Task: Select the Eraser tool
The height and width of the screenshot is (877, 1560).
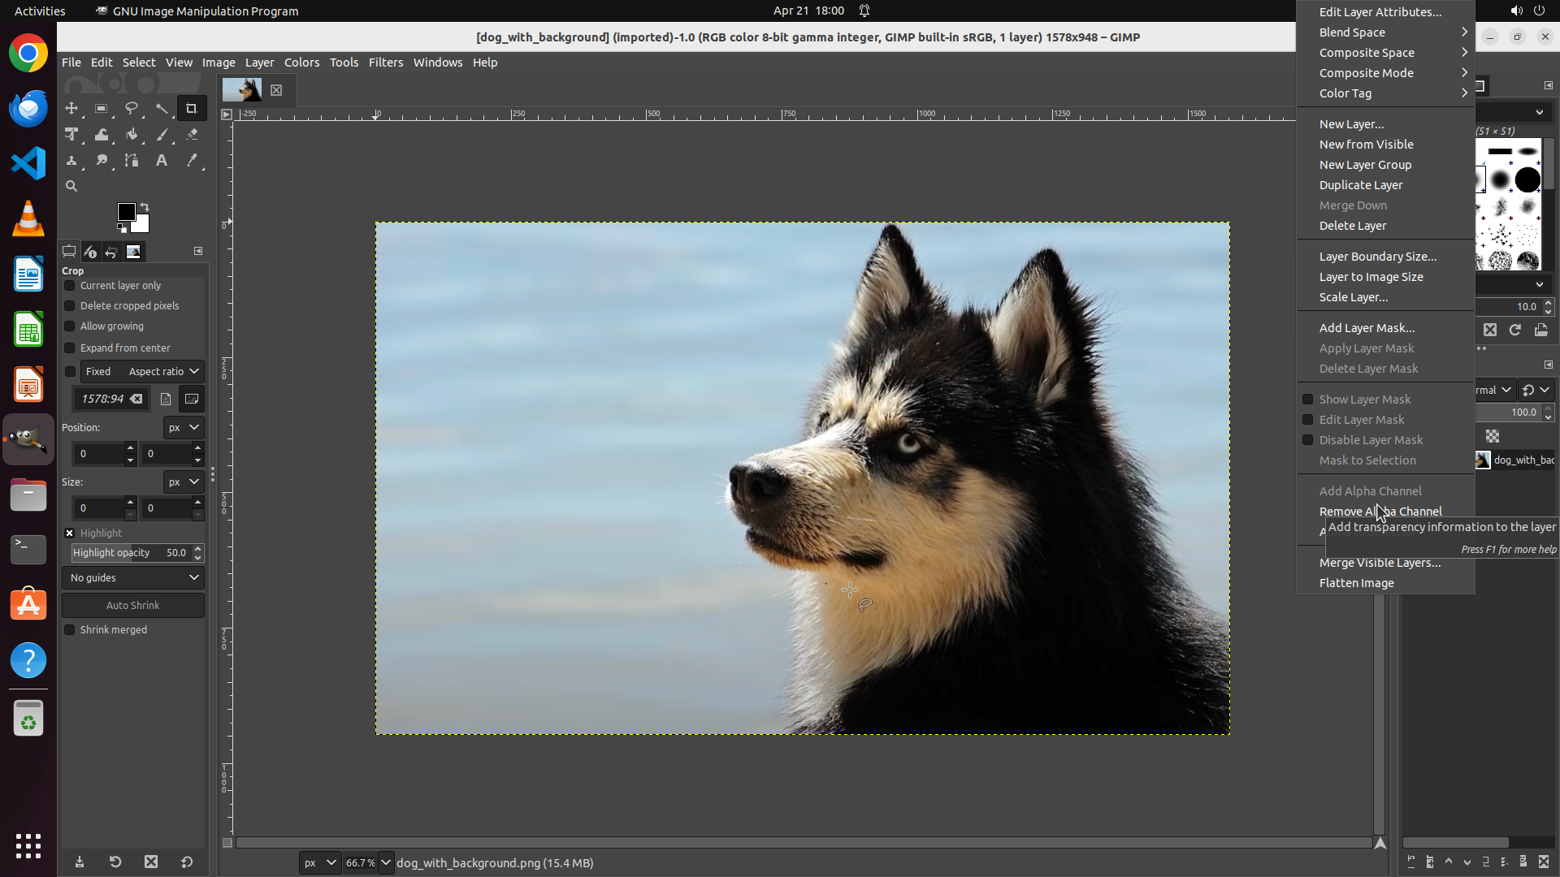Action: (192, 135)
